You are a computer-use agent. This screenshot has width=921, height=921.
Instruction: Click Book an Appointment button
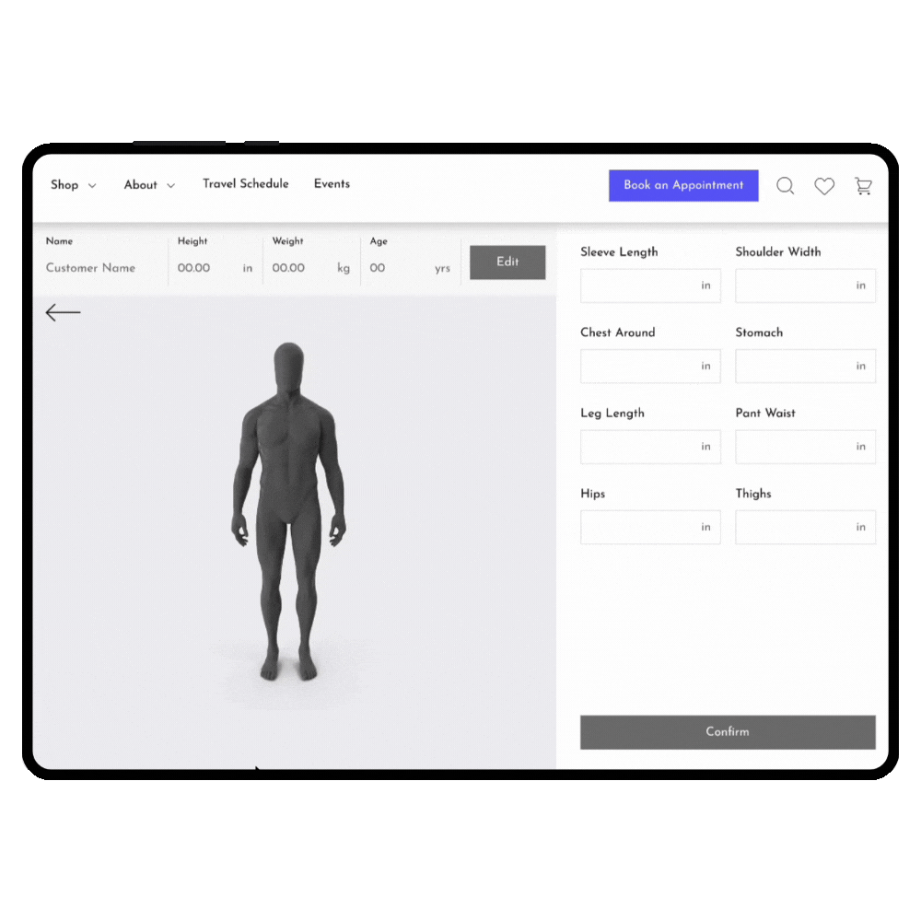pyautogui.click(x=683, y=186)
